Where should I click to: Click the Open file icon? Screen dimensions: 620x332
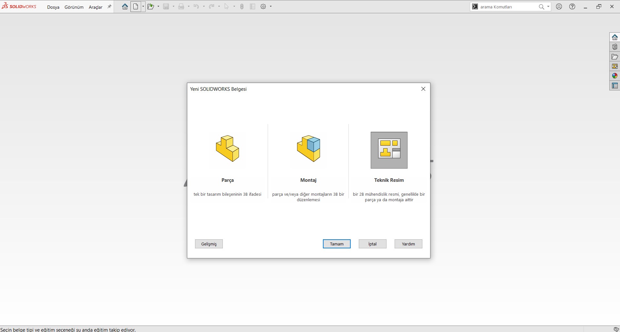click(x=151, y=6)
